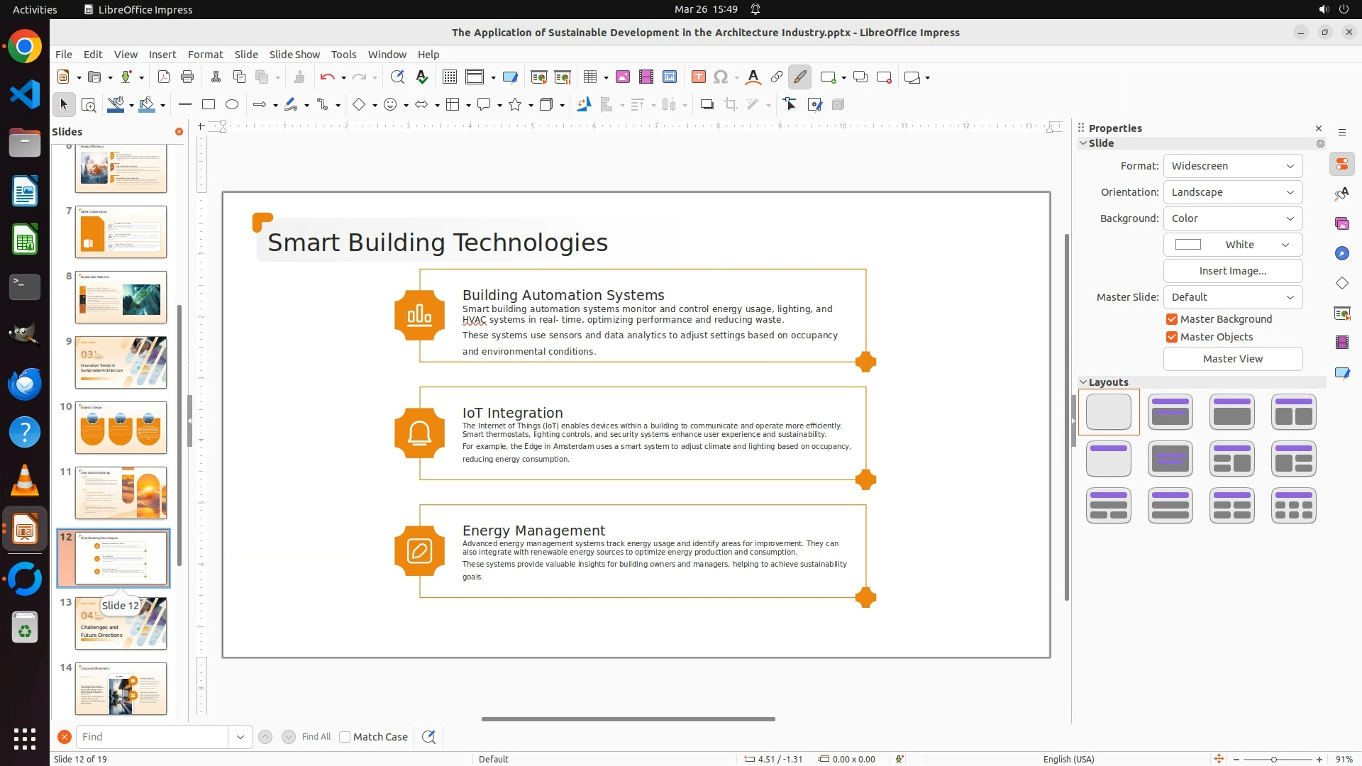
Task: Open the Format dropdown showing Widescreen
Action: pos(1232,166)
